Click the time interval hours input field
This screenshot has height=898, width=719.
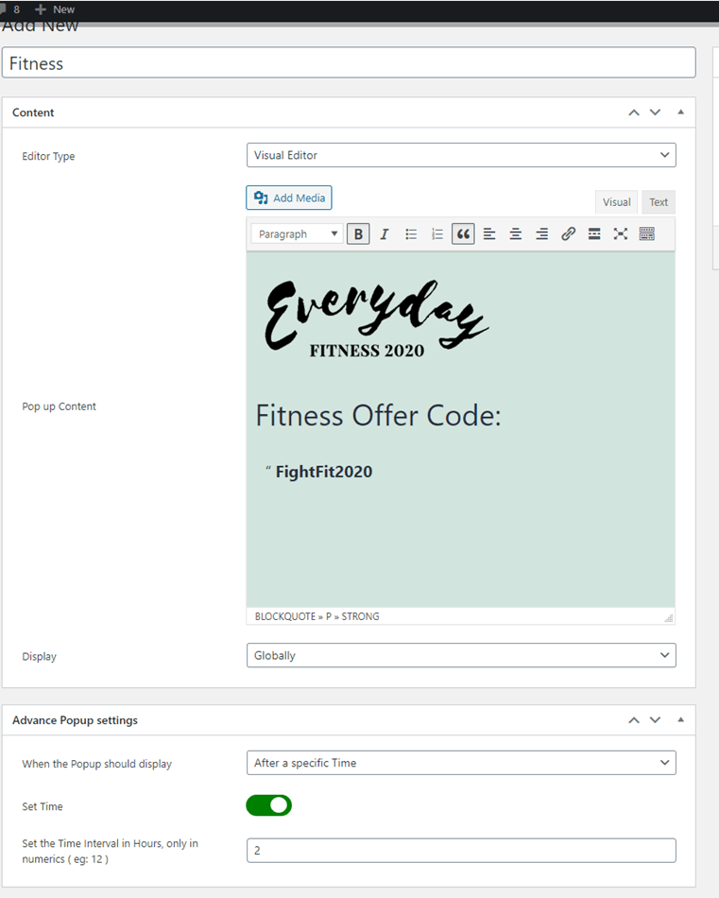pyautogui.click(x=461, y=851)
